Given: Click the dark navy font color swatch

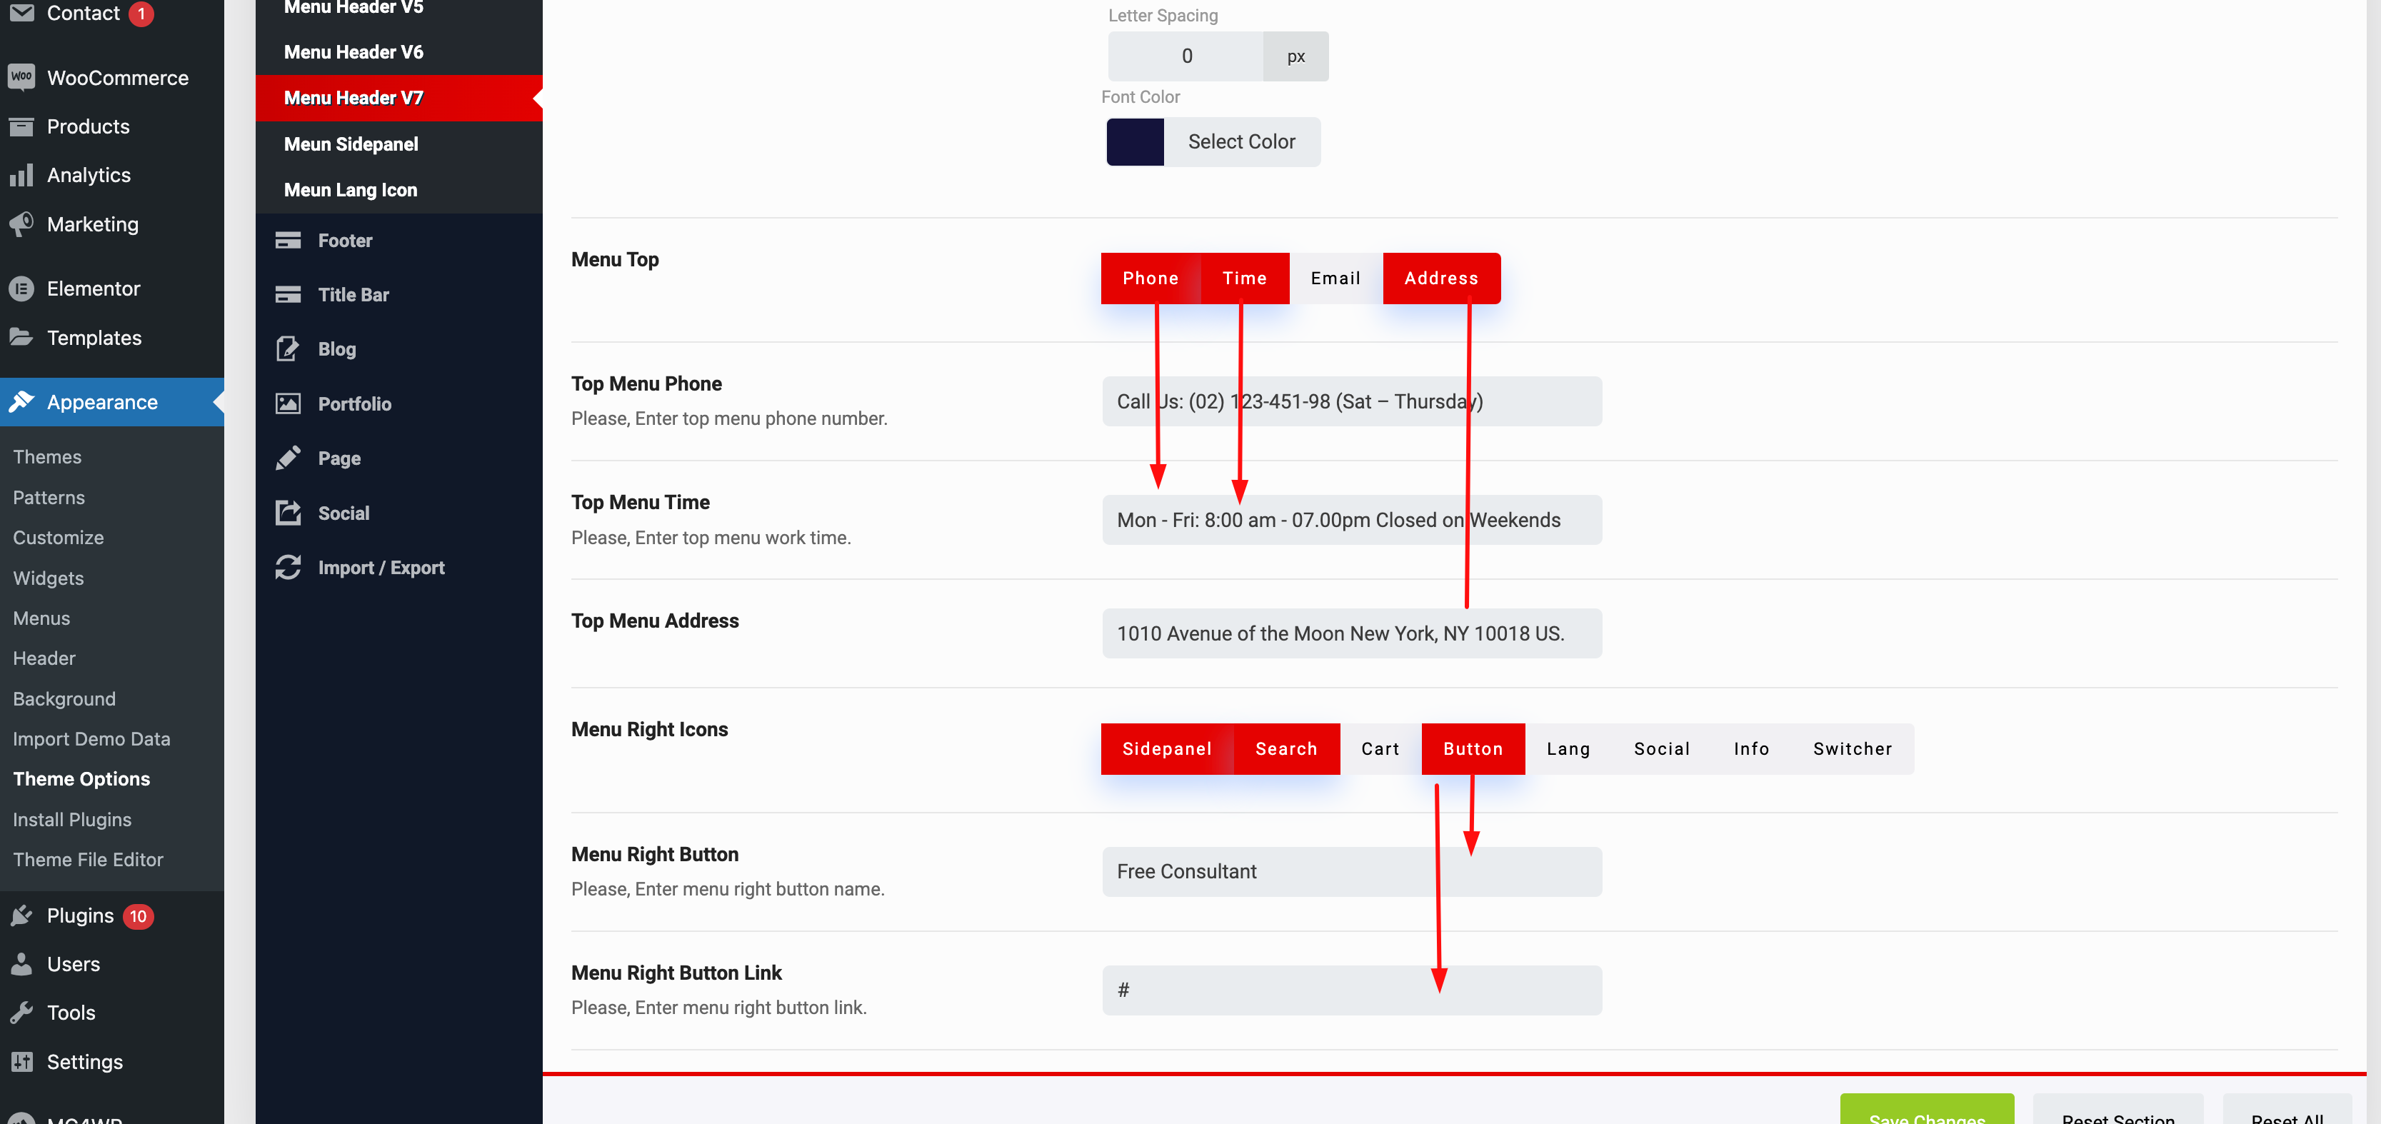Looking at the screenshot, I should pos(1135,141).
